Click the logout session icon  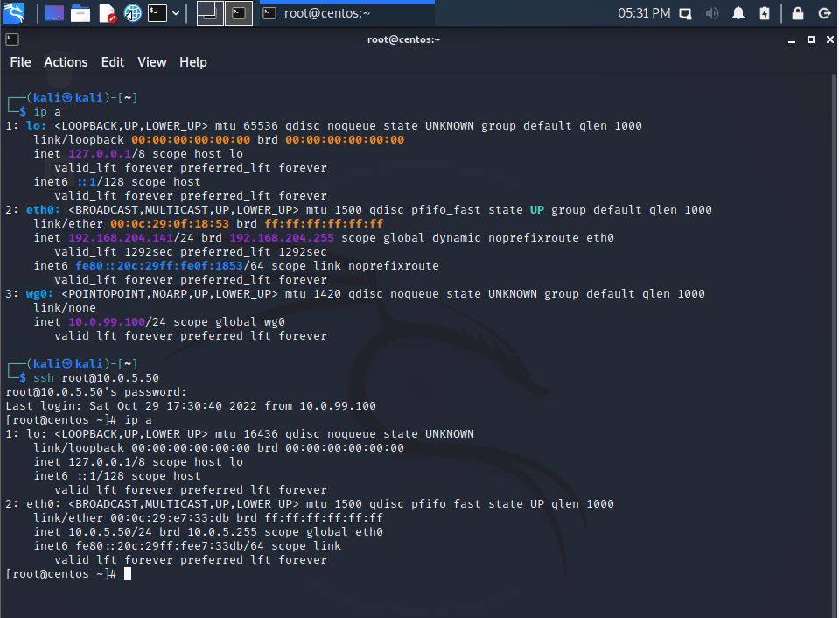(824, 13)
